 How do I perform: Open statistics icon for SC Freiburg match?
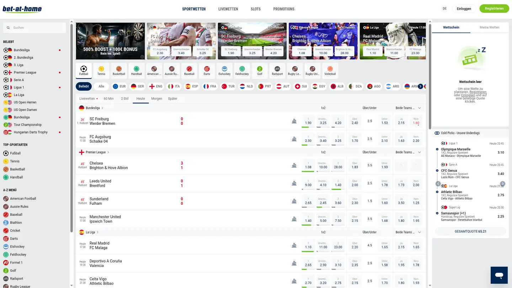tap(294, 121)
